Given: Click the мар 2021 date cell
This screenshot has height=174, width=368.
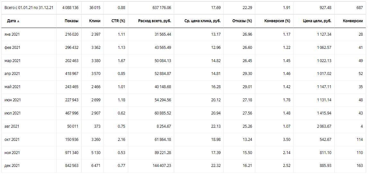Looking at the screenshot, I should pyautogui.click(x=12, y=61).
